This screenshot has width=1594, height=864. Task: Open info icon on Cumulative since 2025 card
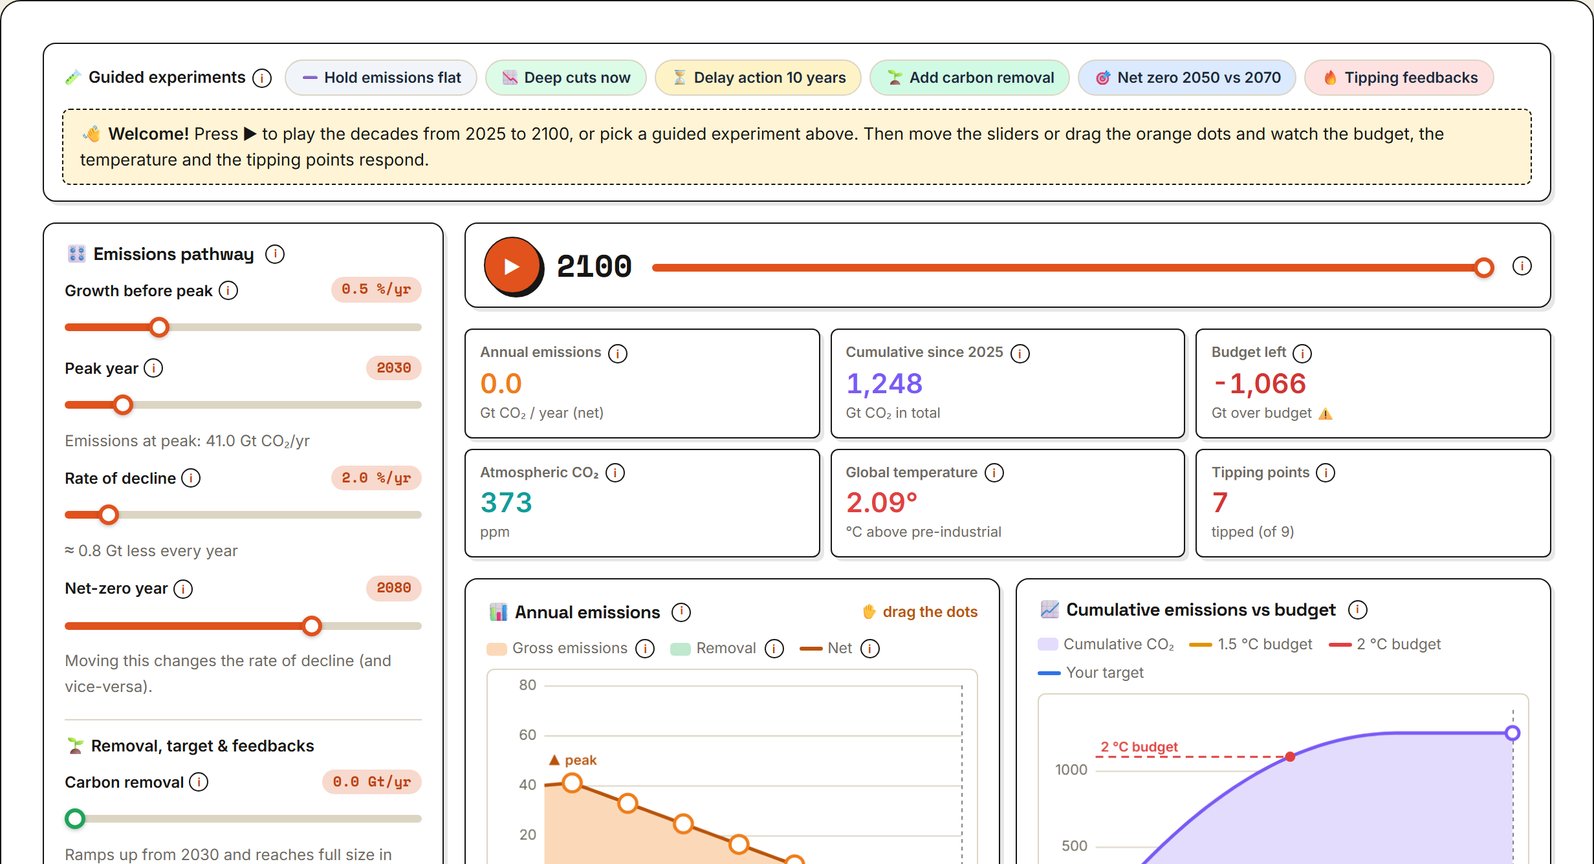point(1020,353)
